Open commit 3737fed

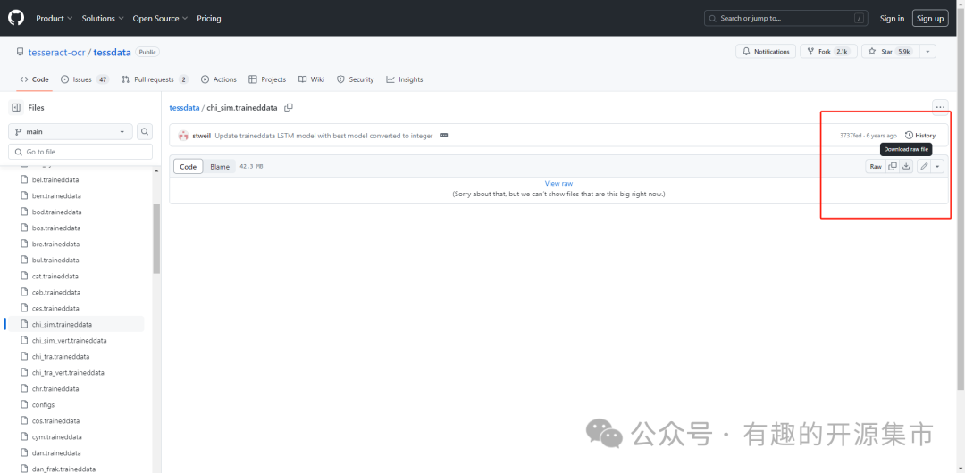(851, 136)
